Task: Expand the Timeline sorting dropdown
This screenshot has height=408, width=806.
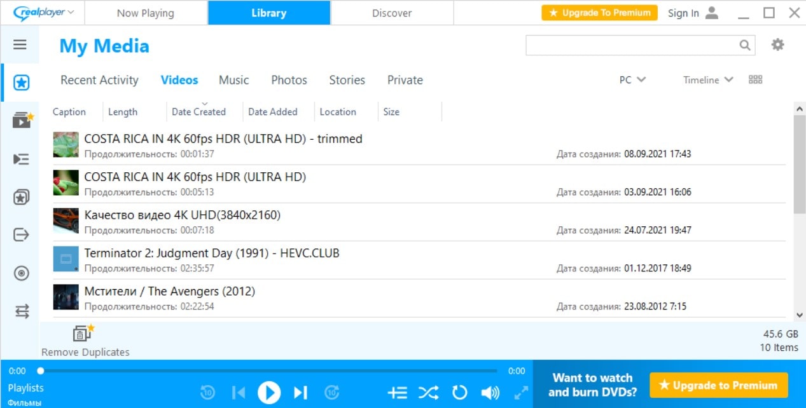Action: [707, 79]
